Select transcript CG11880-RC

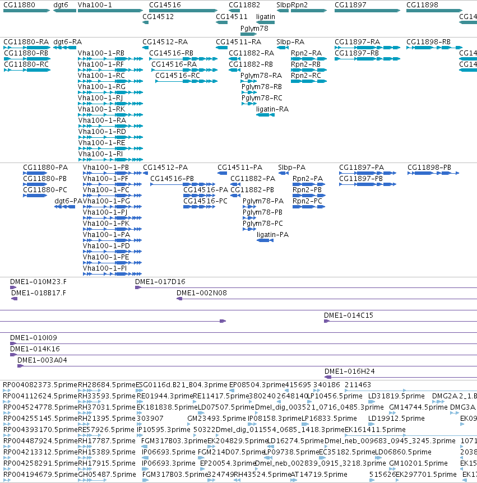pyautogui.click(x=26, y=64)
